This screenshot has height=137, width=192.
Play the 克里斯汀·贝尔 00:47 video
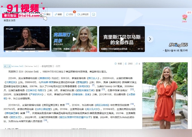click(74, 39)
